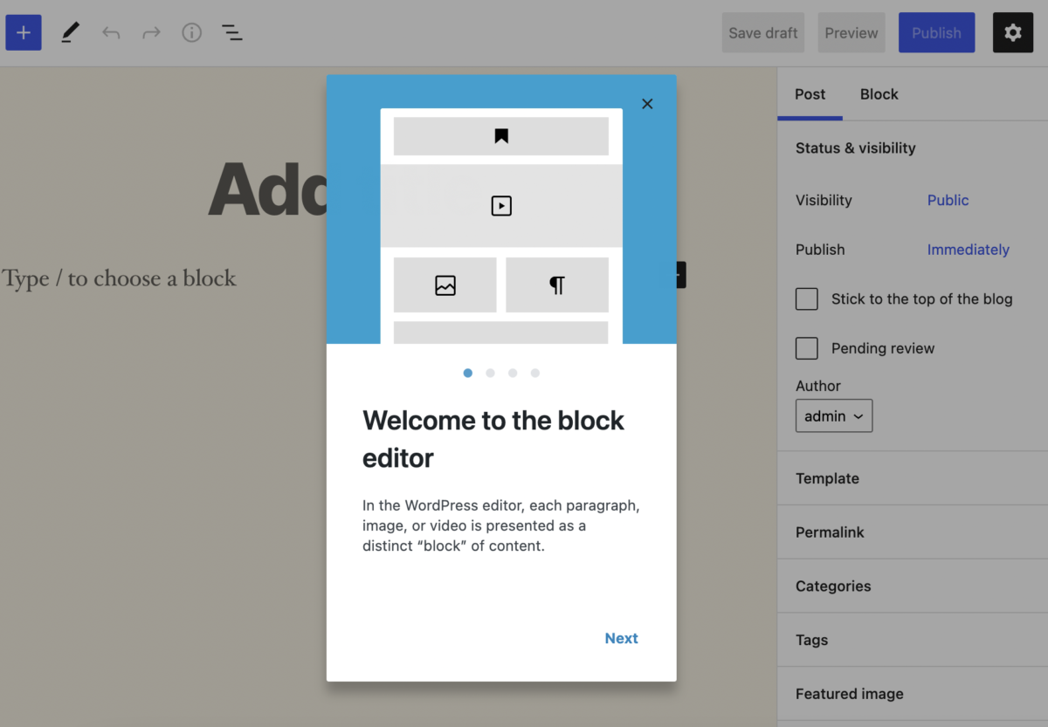Open the editor settings gear
Screen dimensions: 1048x727
[x=1012, y=32]
